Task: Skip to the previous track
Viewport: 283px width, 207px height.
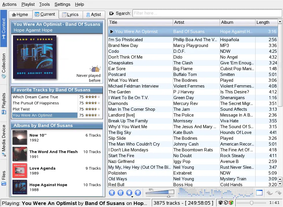Action: point(112,193)
